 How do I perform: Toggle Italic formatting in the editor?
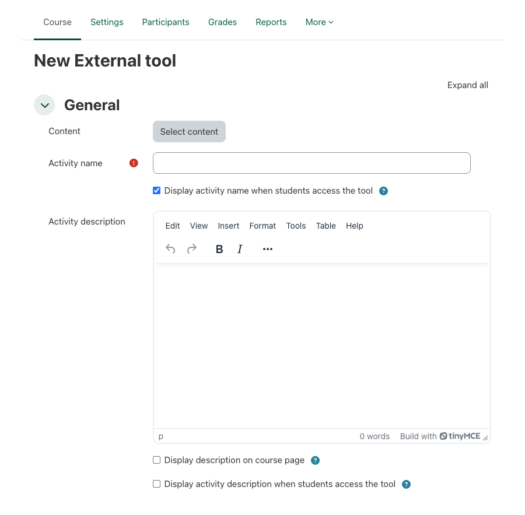coord(240,249)
